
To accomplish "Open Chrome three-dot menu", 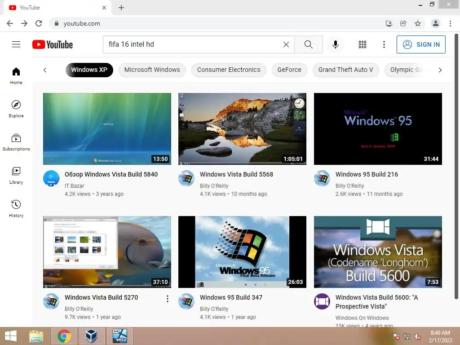I will coord(450,23).
